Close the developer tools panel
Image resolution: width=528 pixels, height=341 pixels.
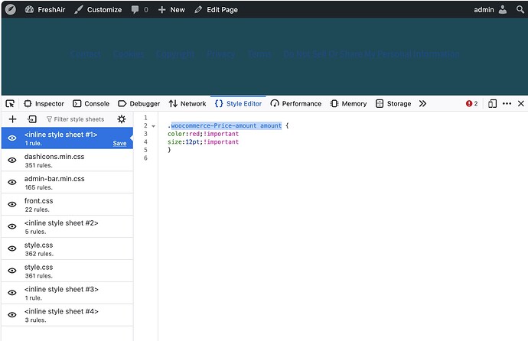coord(520,103)
